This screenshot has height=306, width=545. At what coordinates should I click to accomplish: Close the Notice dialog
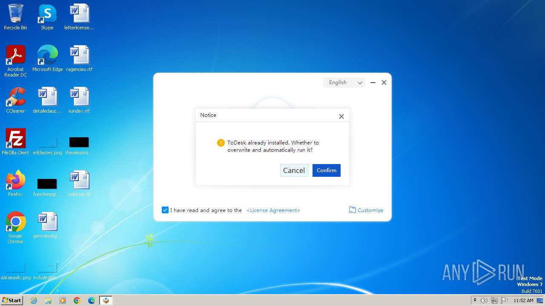[x=341, y=116]
